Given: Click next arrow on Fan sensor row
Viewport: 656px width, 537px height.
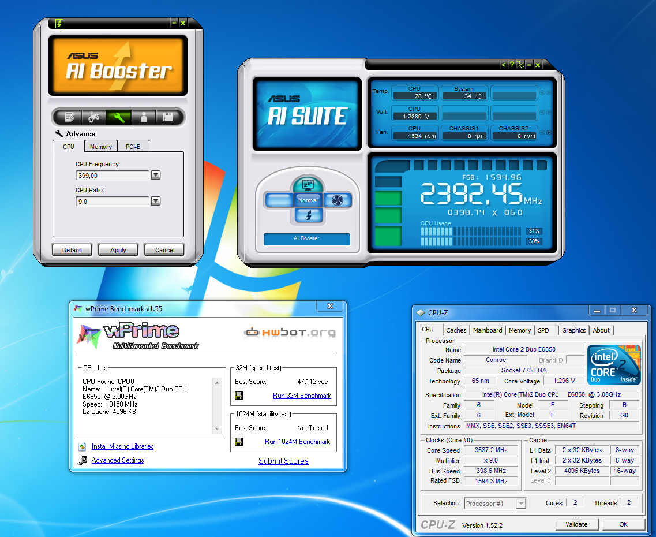Looking at the screenshot, I should pos(549,132).
